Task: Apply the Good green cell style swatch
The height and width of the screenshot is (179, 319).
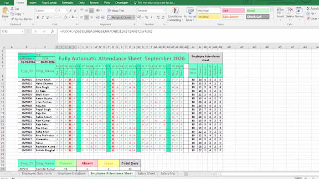Action: (258, 10)
